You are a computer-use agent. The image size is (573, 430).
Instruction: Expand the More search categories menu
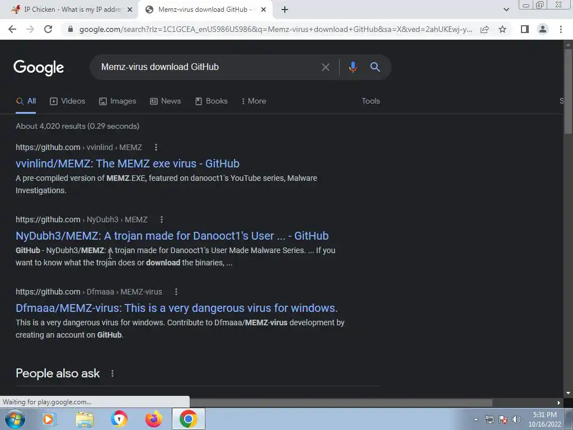click(253, 101)
